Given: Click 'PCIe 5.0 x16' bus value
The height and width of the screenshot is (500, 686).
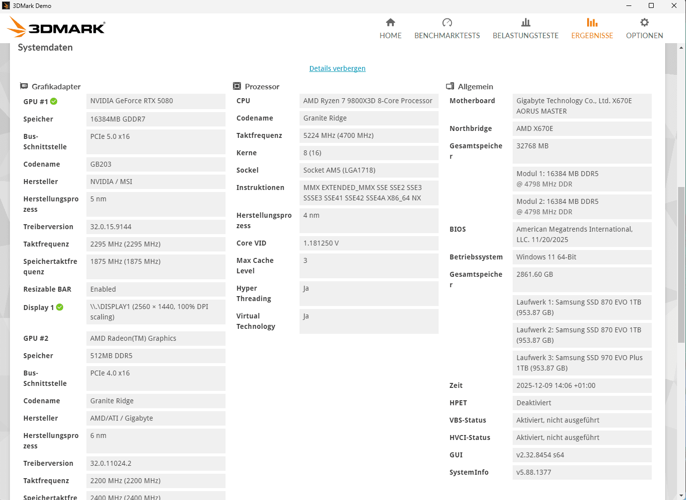Looking at the screenshot, I should [156, 142].
